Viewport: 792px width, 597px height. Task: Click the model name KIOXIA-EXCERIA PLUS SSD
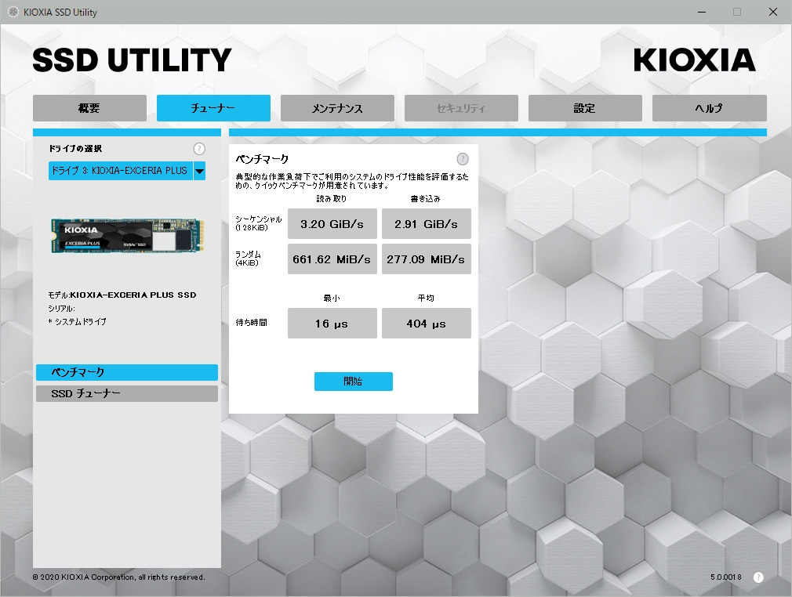133,295
